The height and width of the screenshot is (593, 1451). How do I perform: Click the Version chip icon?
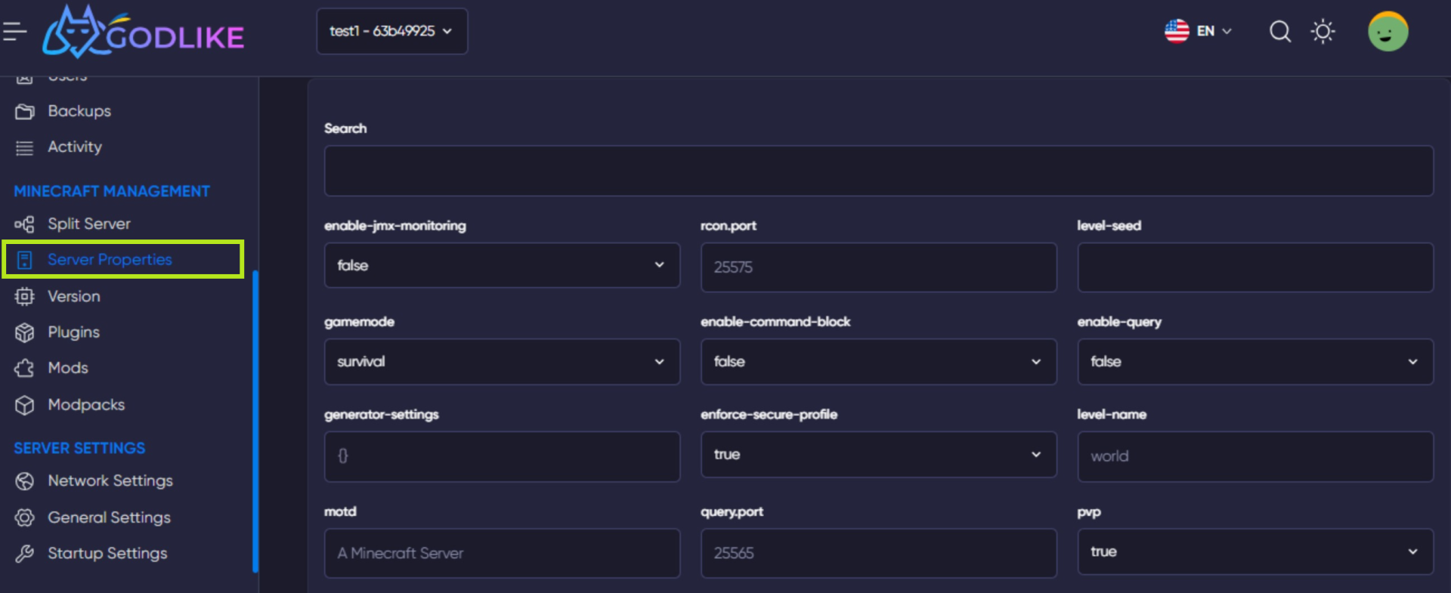(x=25, y=296)
